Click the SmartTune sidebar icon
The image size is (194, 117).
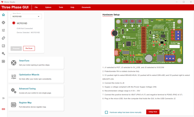[3, 23]
